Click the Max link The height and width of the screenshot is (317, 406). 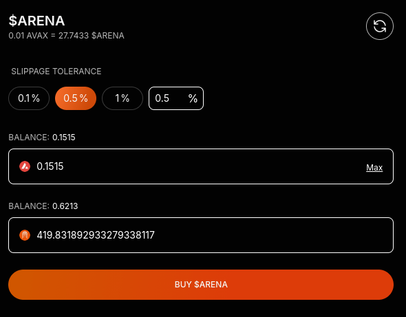tap(374, 167)
